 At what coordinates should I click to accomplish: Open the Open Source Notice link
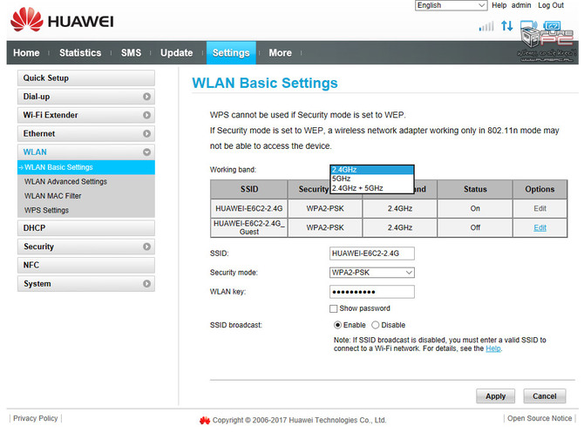(x=540, y=418)
